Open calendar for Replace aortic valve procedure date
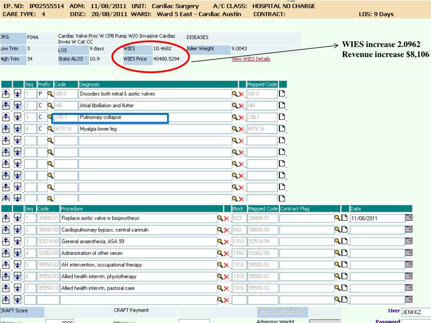 coord(409,218)
